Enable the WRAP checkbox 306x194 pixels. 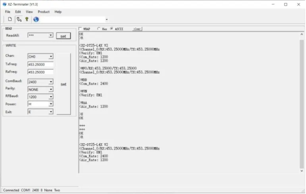tap(80, 29)
